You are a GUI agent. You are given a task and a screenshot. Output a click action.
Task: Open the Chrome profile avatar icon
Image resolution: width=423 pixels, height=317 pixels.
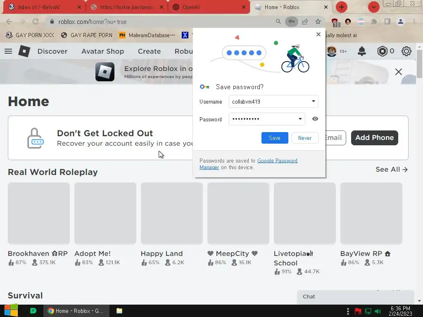pos(401,21)
